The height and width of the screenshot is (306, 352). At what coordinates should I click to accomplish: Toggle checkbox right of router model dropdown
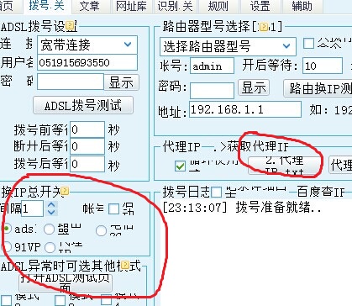click(308, 43)
